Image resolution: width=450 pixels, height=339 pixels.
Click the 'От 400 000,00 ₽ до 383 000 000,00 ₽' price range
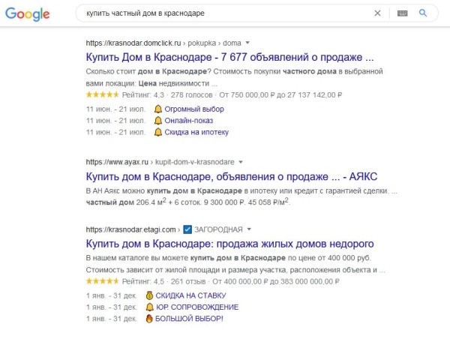click(x=275, y=281)
